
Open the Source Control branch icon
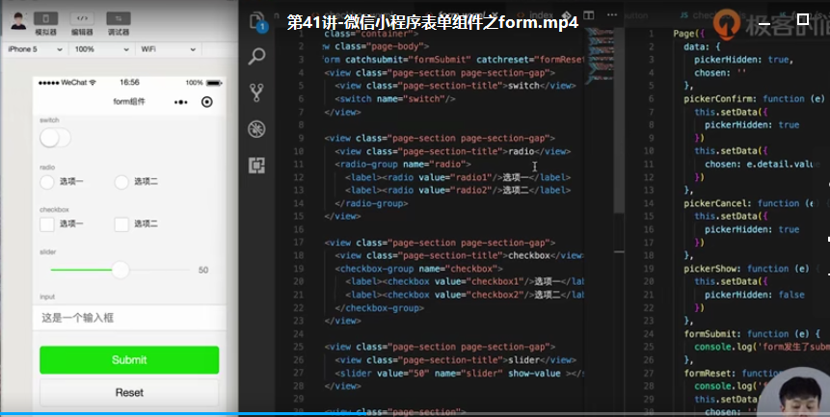tap(256, 92)
